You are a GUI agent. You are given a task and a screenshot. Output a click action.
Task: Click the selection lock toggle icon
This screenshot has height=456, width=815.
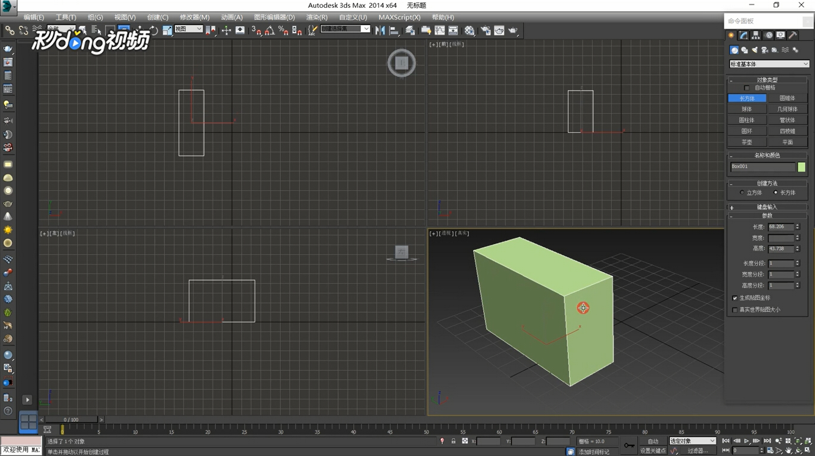click(x=453, y=441)
